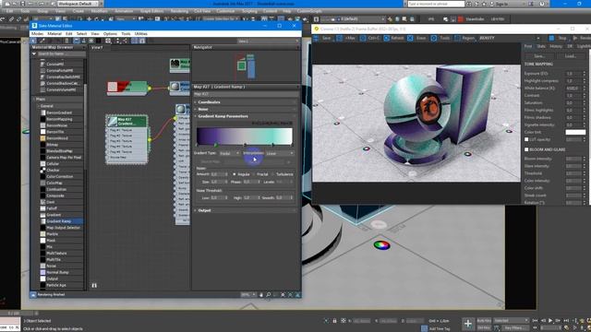The image size is (591, 332).
Task: Select Gradient Ramp in the maps list
Action: [58, 221]
